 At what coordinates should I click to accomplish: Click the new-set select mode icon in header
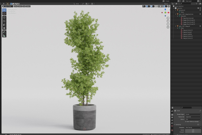coord(11,4)
